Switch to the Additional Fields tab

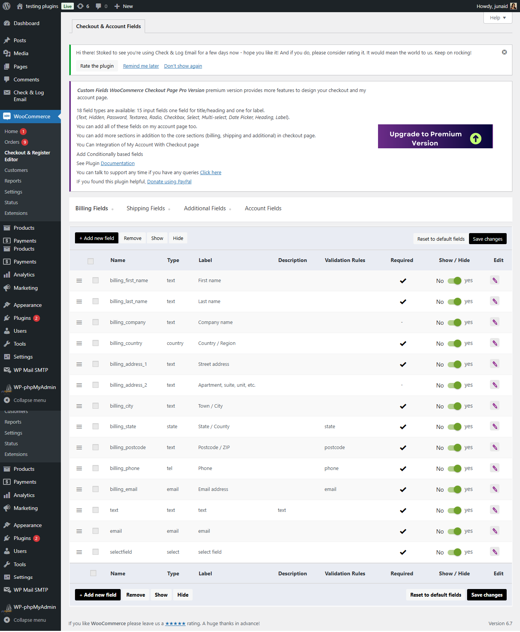tap(205, 208)
